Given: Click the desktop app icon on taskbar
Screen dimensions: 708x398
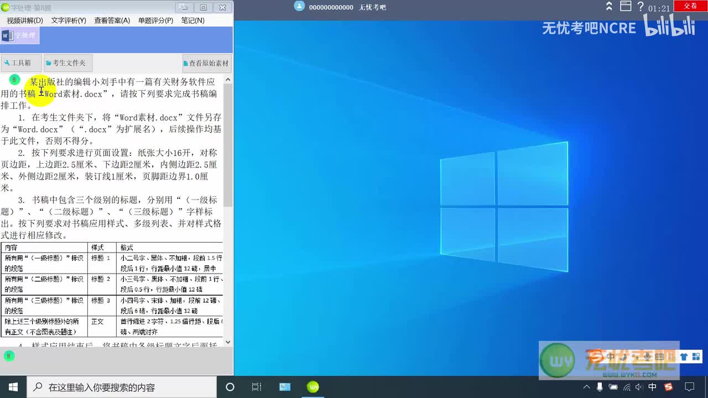Looking at the screenshot, I should click(285, 387).
